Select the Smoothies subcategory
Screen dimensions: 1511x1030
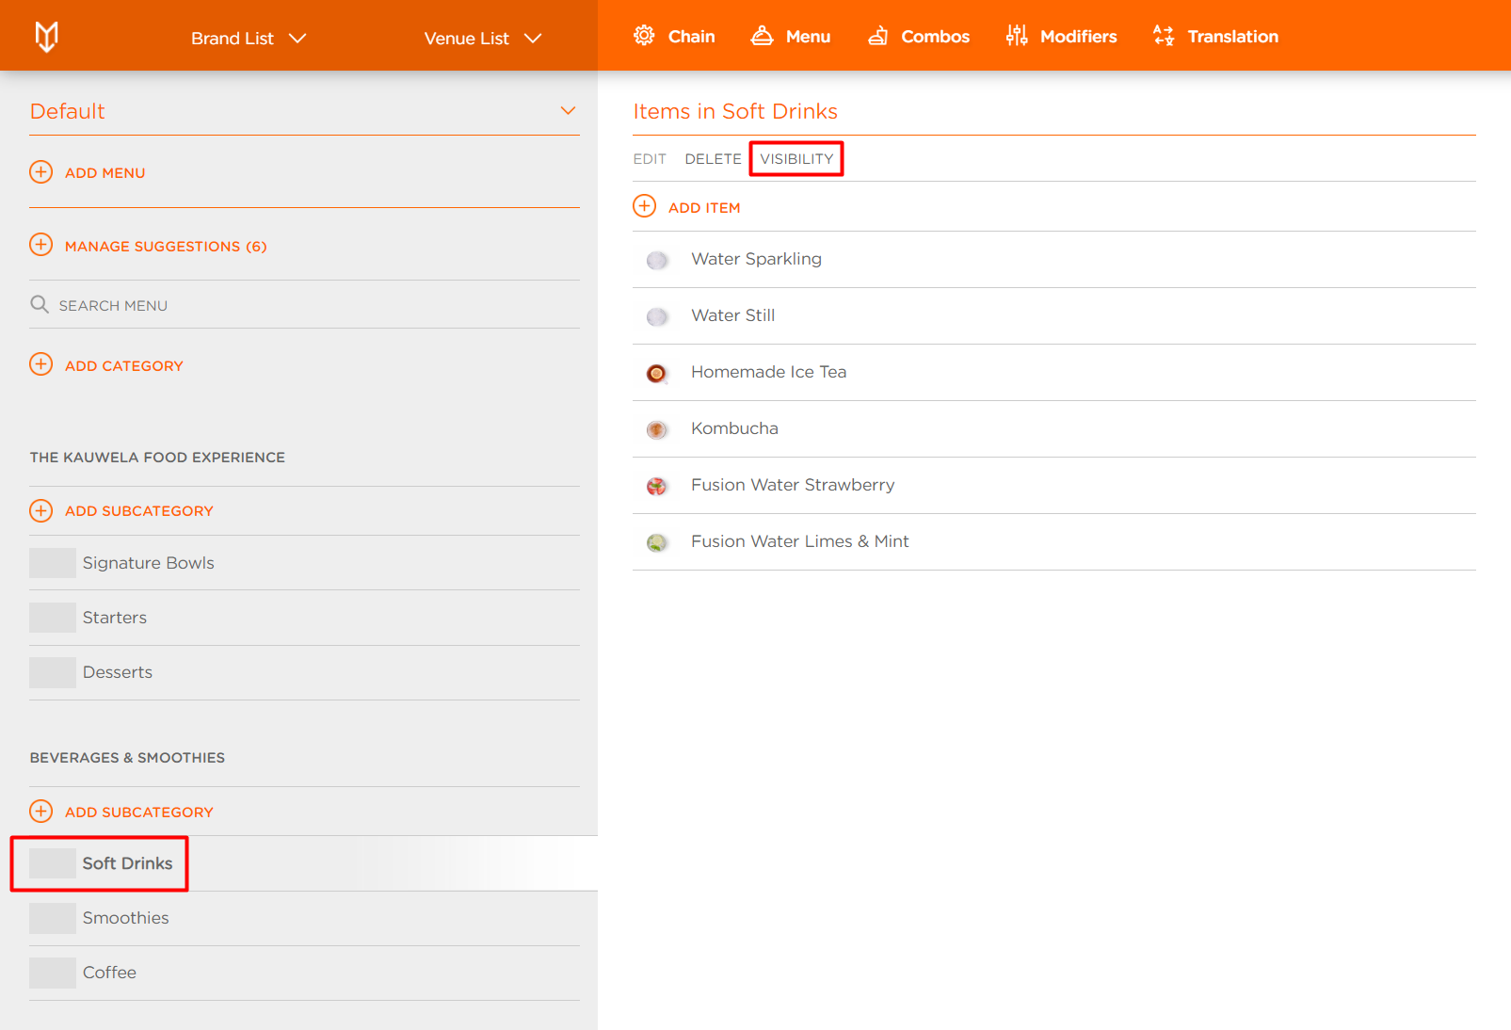pos(304,918)
